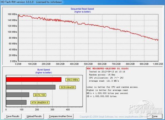This screenshot has width=165, height=120.
Task: Click the 400 mark on burst axis
Action: pyautogui.click(x=68, y=110)
